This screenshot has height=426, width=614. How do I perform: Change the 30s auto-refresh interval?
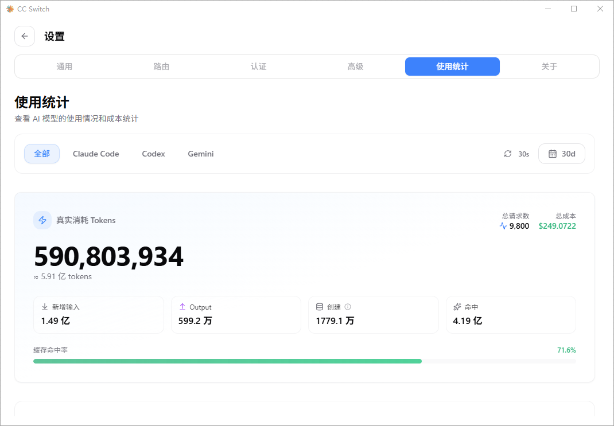pyautogui.click(x=516, y=154)
